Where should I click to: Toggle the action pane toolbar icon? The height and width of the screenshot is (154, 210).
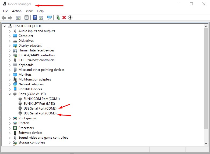41,18
